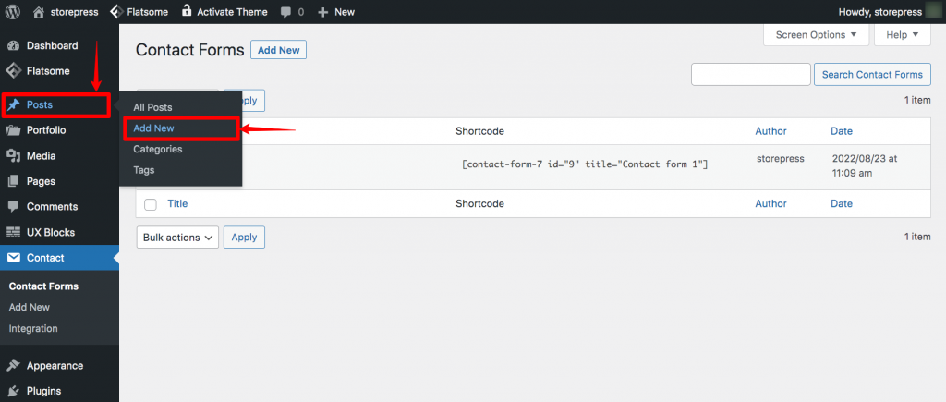Viewport: 946px width, 402px height.
Task: Click Add New button beside Contact Forms
Action: pyautogui.click(x=279, y=50)
